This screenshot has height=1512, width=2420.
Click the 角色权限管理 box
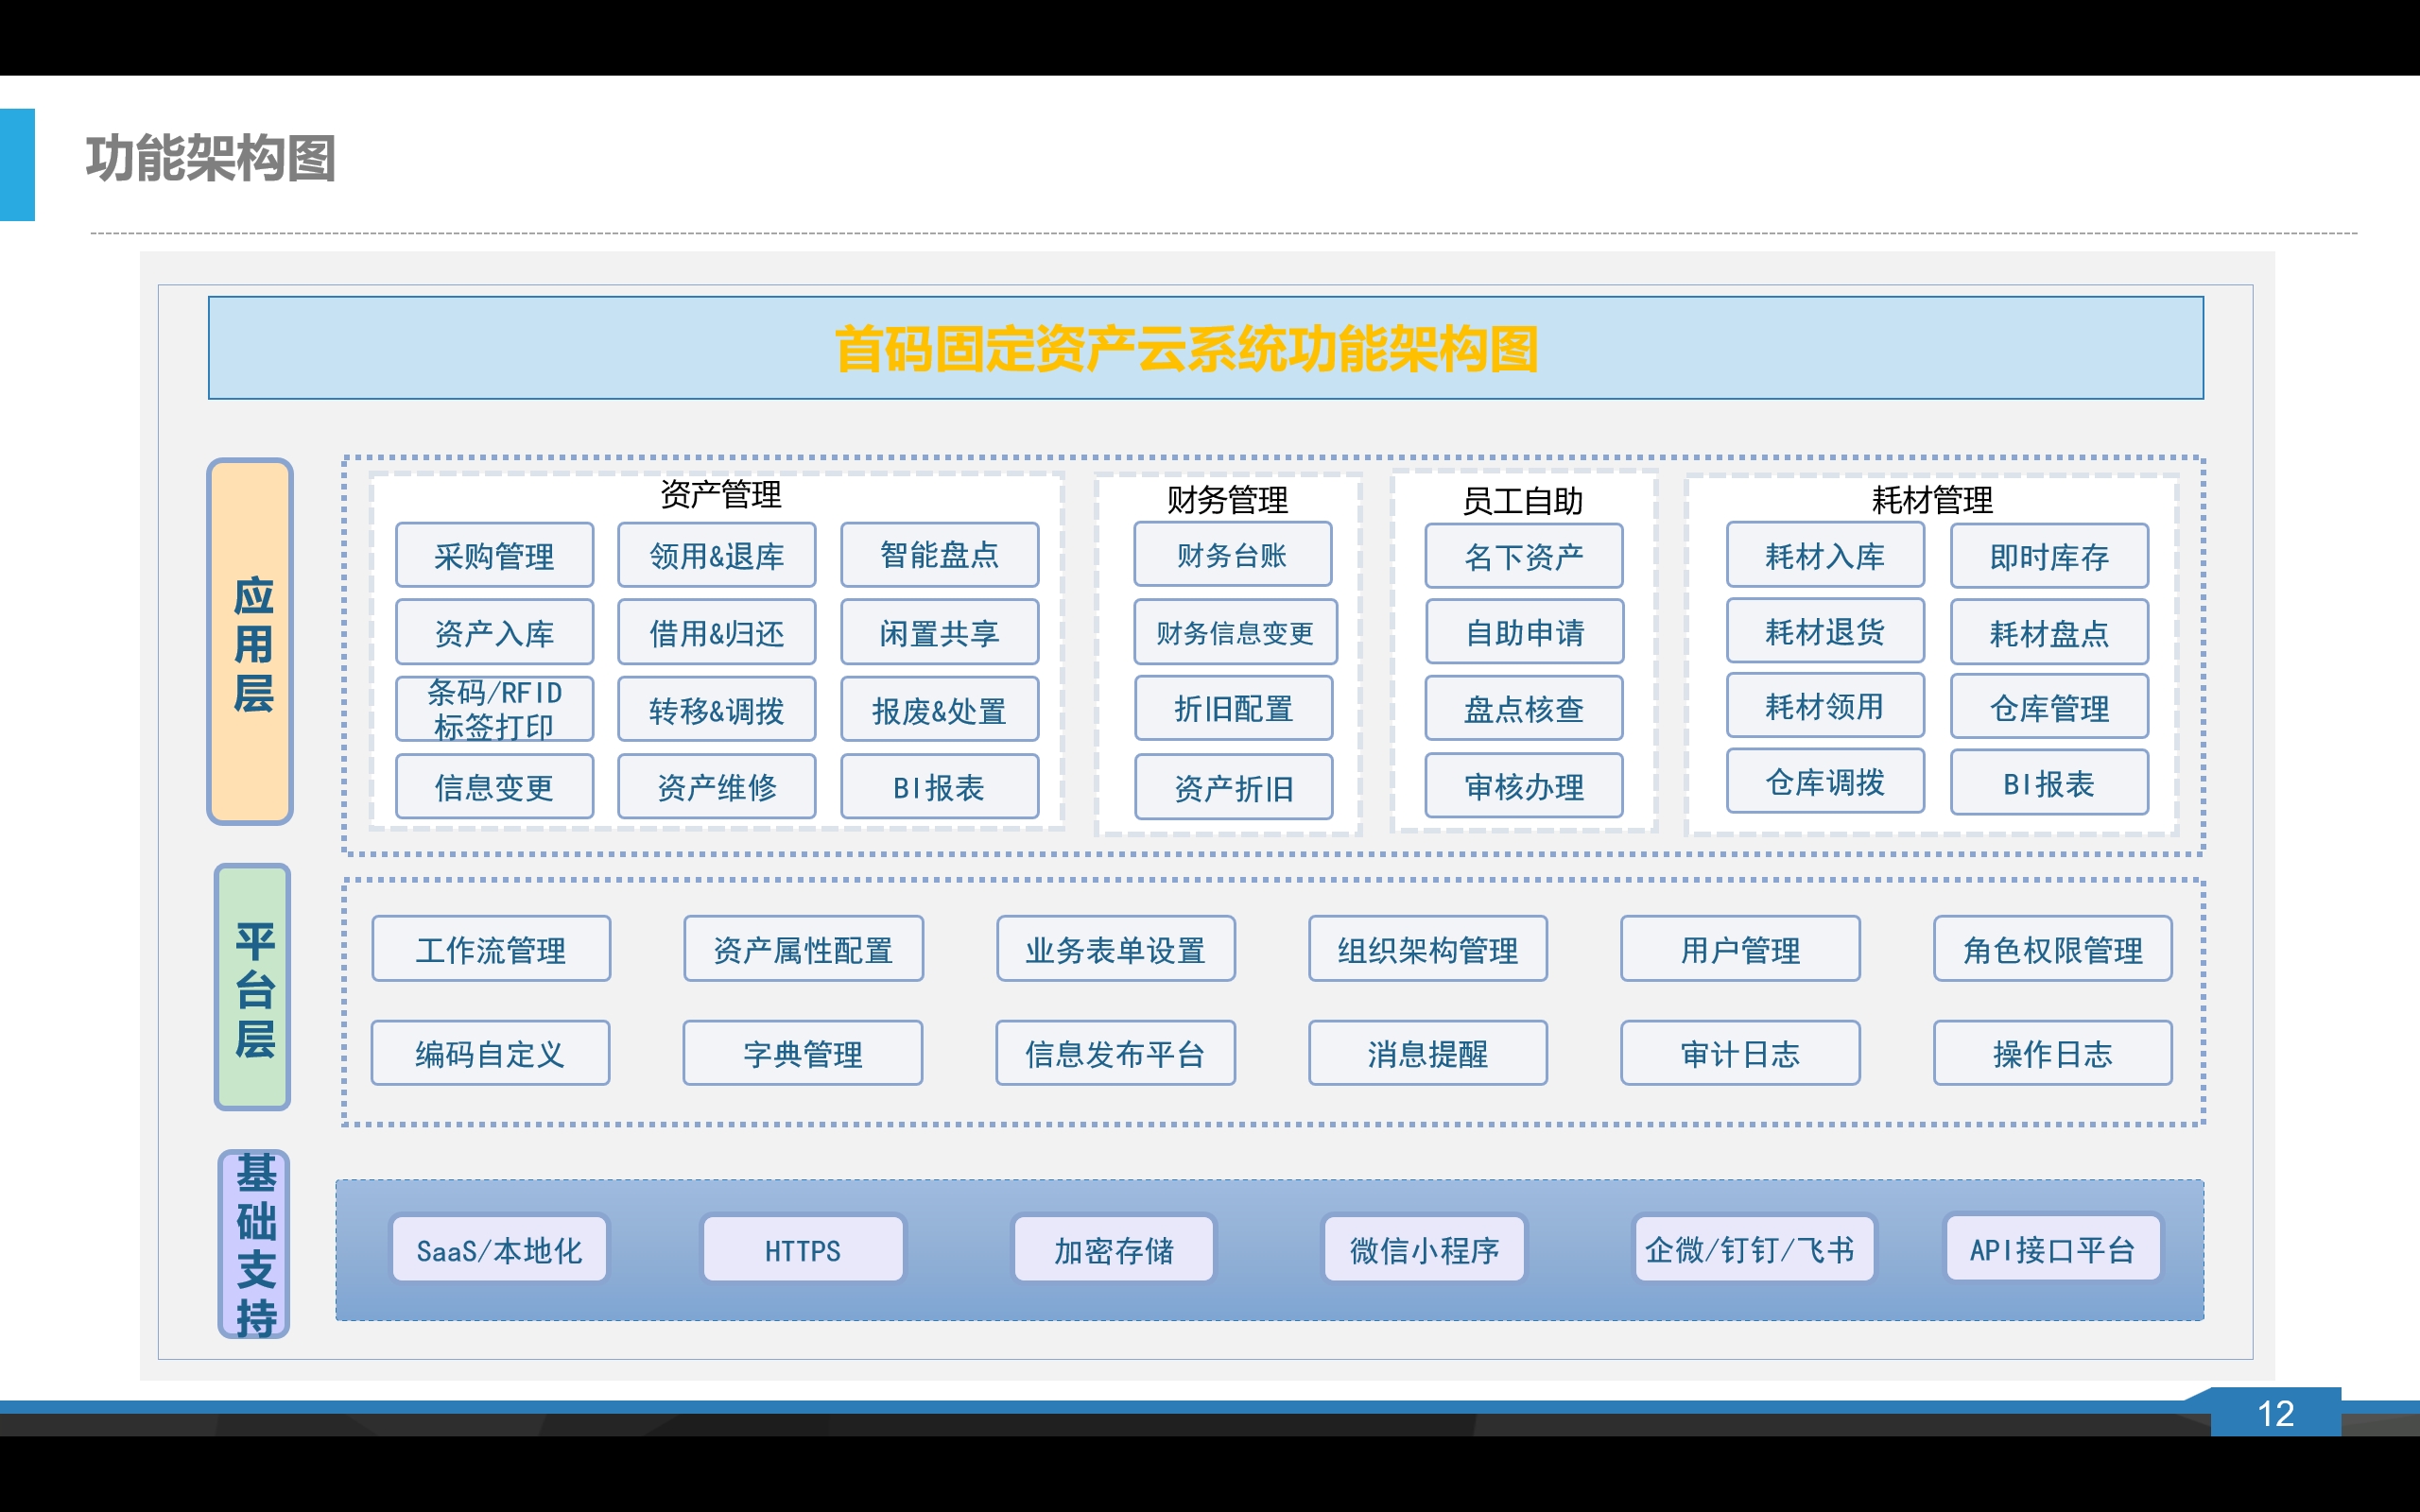[x=2052, y=949]
